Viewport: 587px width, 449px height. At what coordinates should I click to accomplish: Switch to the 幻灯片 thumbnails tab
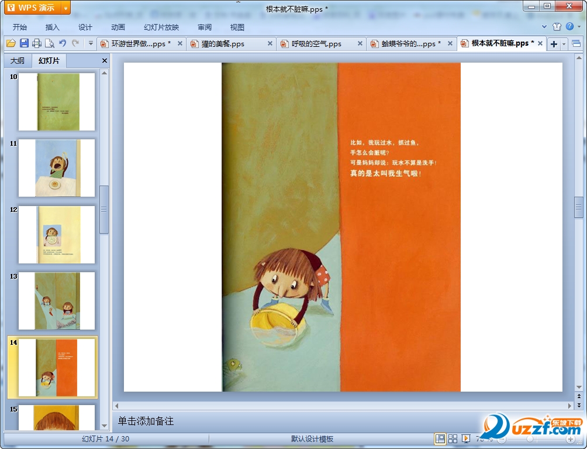tap(49, 61)
